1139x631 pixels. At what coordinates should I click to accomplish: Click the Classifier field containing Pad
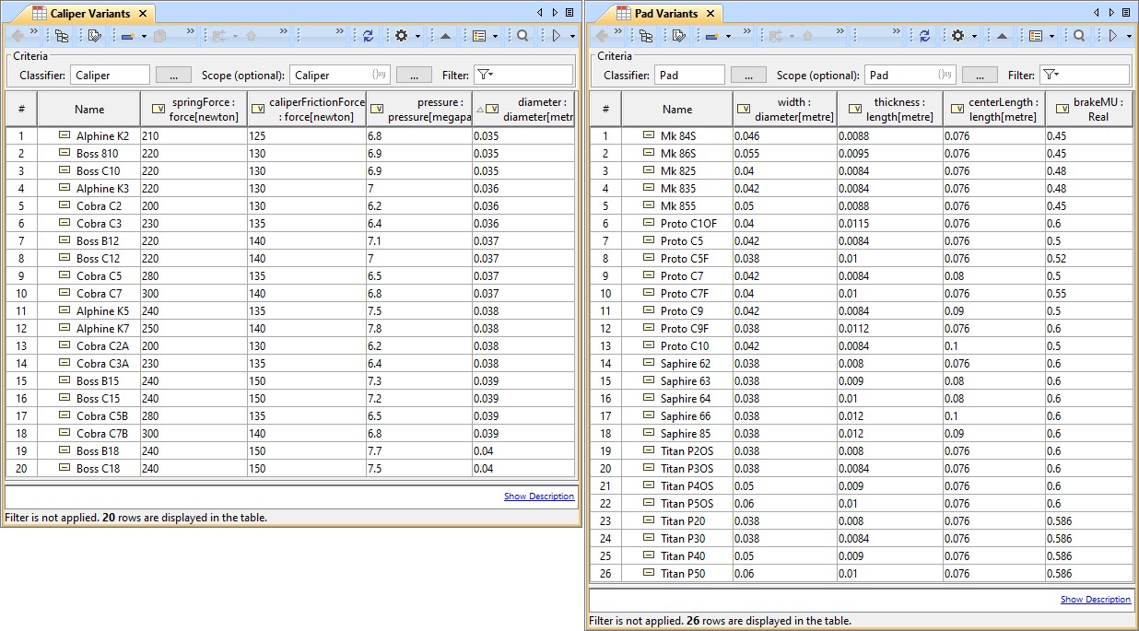pyautogui.click(x=689, y=75)
